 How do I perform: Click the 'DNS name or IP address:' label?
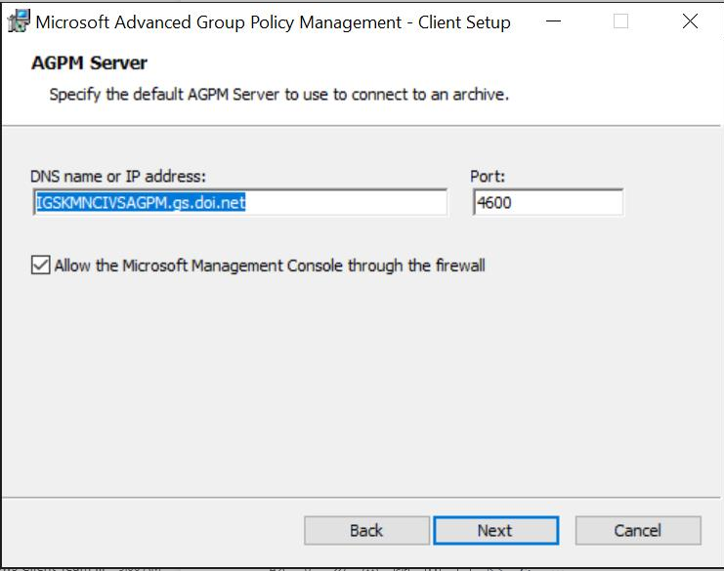click(x=118, y=177)
